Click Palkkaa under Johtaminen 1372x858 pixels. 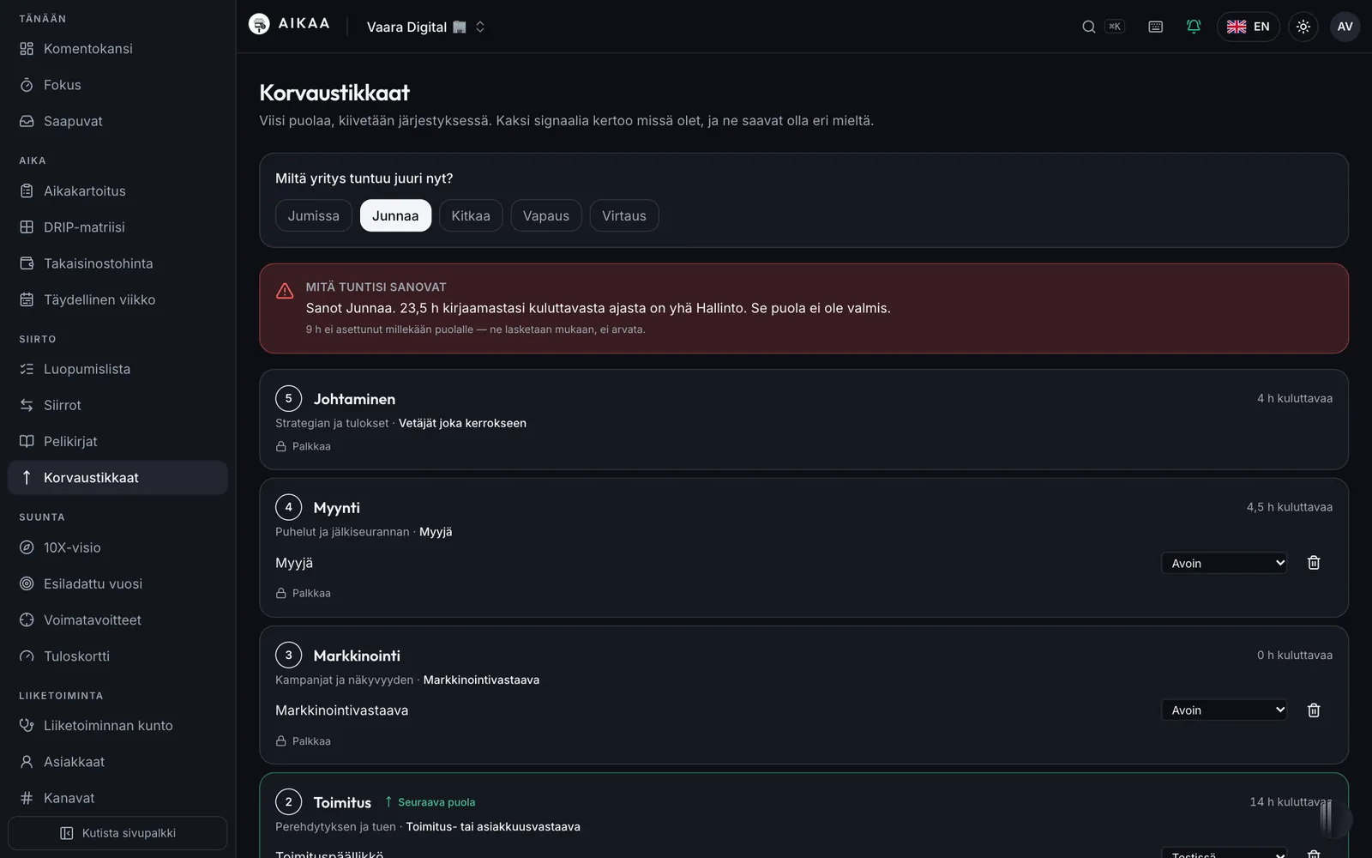coord(304,446)
